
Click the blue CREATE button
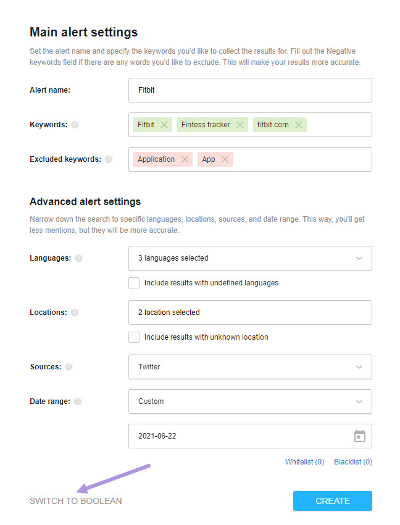coord(333,501)
